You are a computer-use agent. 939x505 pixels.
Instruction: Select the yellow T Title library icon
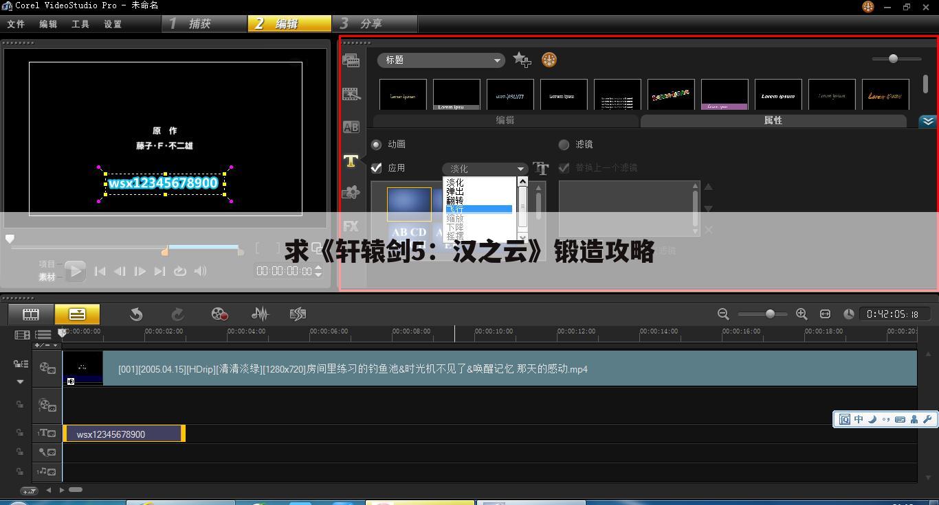pos(351,161)
